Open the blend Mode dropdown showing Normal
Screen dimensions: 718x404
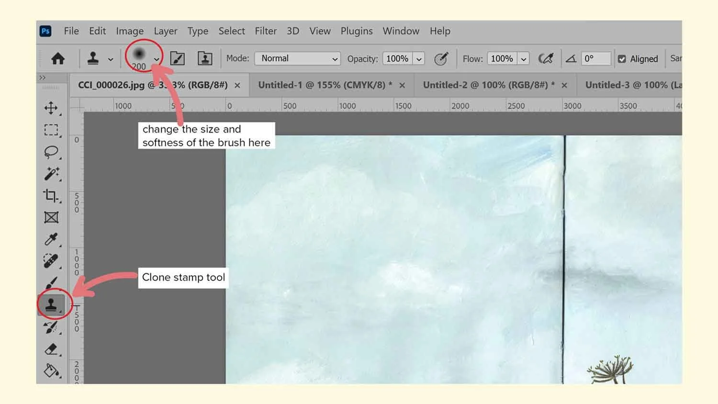(297, 58)
